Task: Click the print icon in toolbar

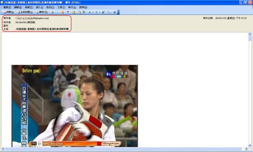Action: click(52, 12)
